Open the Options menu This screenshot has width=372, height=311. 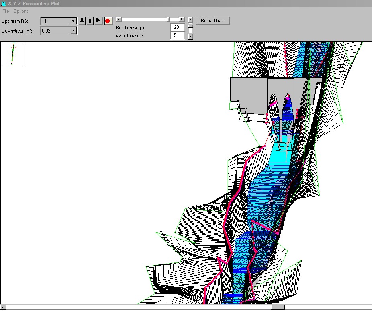pos(21,11)
